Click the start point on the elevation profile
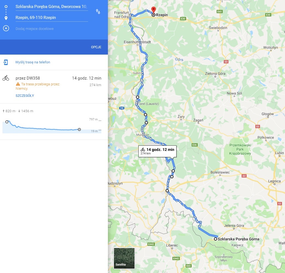 (x=7, y=122)
